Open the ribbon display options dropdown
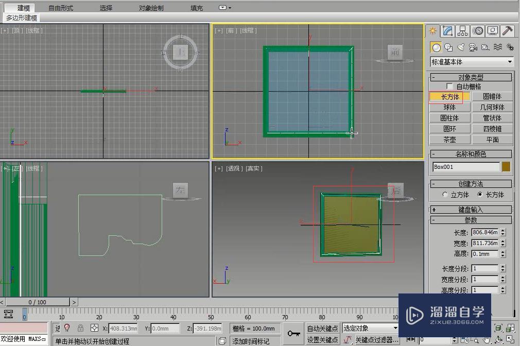 pyautogui.click(x=225, y=8)
